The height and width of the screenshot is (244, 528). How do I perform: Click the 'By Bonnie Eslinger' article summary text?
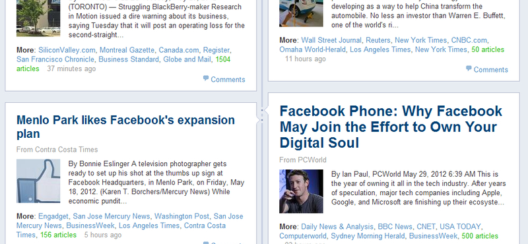click(156, 183)
